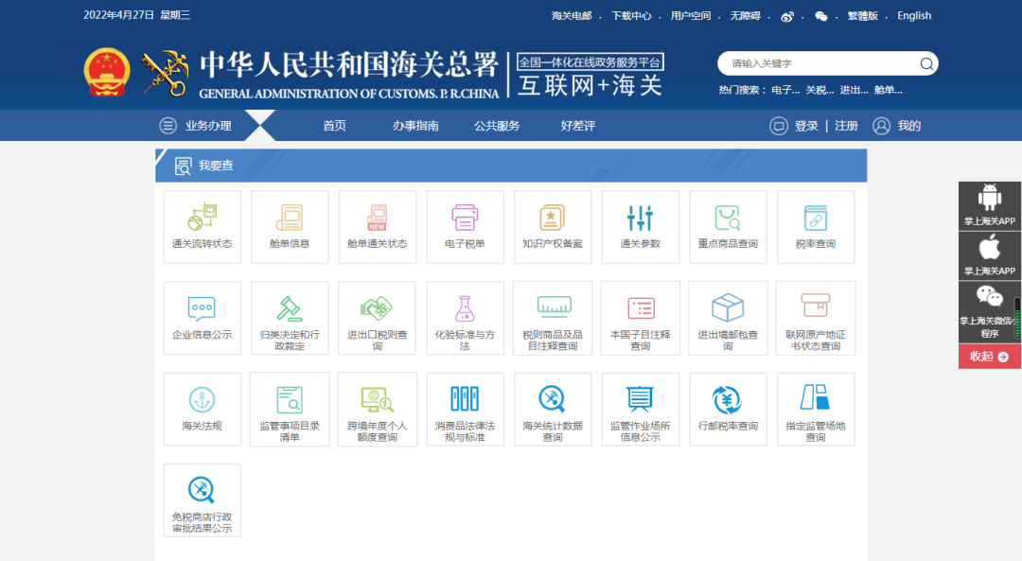Screen dimensions: 1022x561
Task: Click the China national emblem logo
Action: [107, 72]
